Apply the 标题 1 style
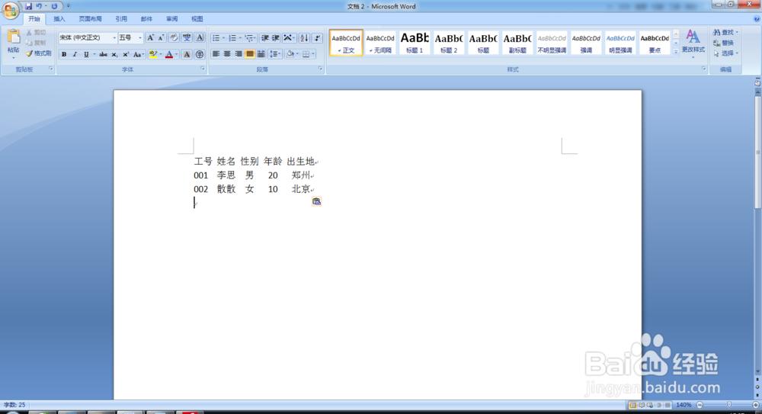This screenshot has width=762, height=414. (415, 43)
